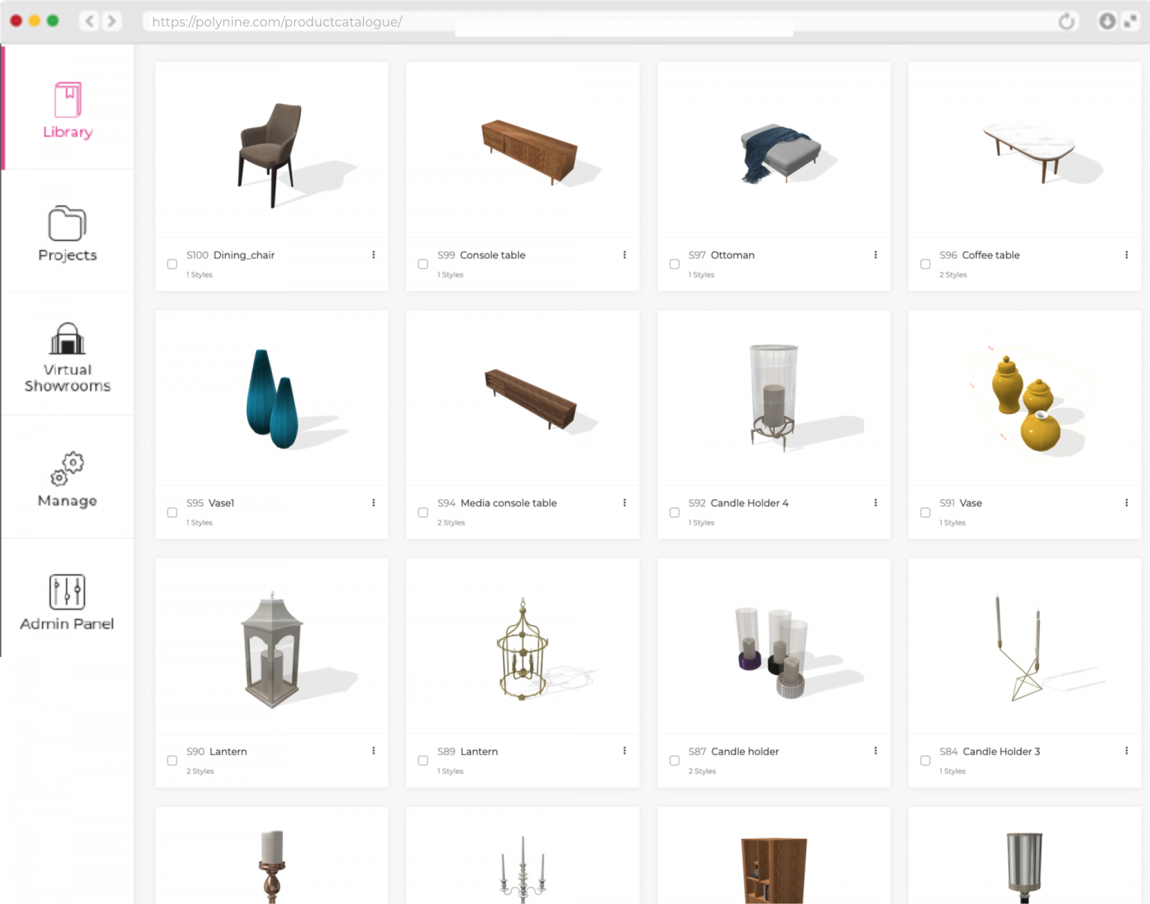Click the browser download icon
Screen dimensions: 1150x904
click(x=1107, y=22)
